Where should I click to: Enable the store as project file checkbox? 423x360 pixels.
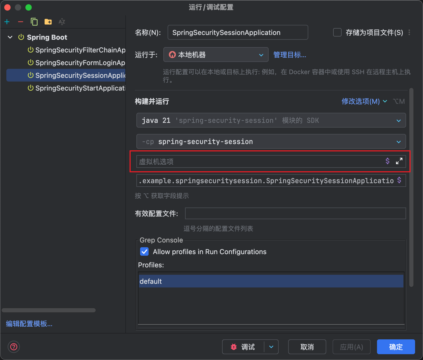pyautogui.click(x=337, y=32)
